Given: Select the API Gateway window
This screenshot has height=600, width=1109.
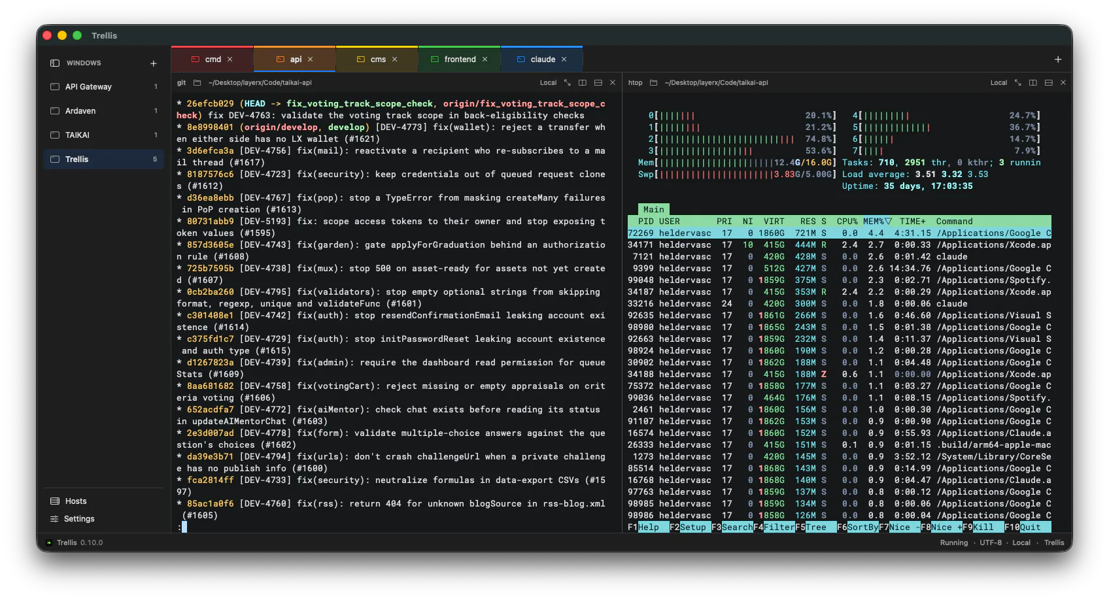Looking at the screenshot, I should (104, 87).
